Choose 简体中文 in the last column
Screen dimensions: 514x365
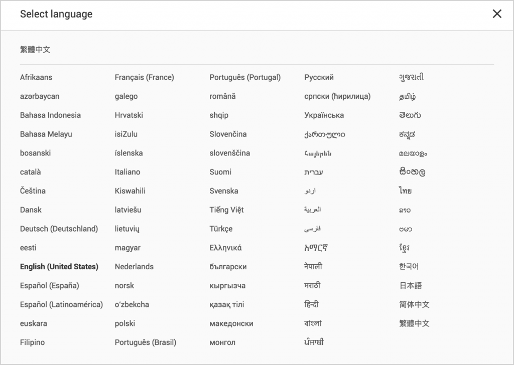(414, 304)
